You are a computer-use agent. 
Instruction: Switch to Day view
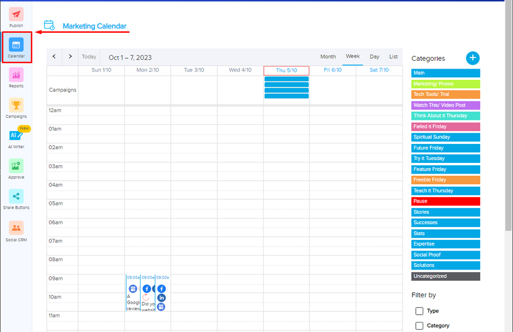tap(374, 57)
